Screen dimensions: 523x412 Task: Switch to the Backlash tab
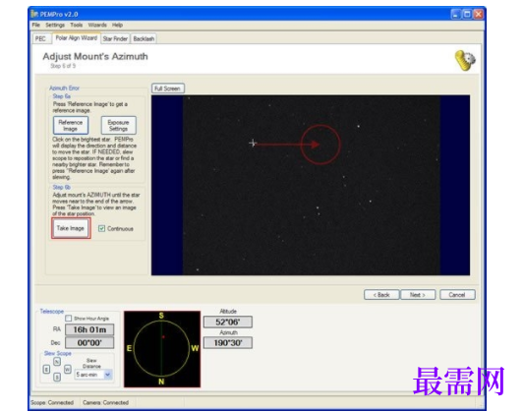coord(144,39)
